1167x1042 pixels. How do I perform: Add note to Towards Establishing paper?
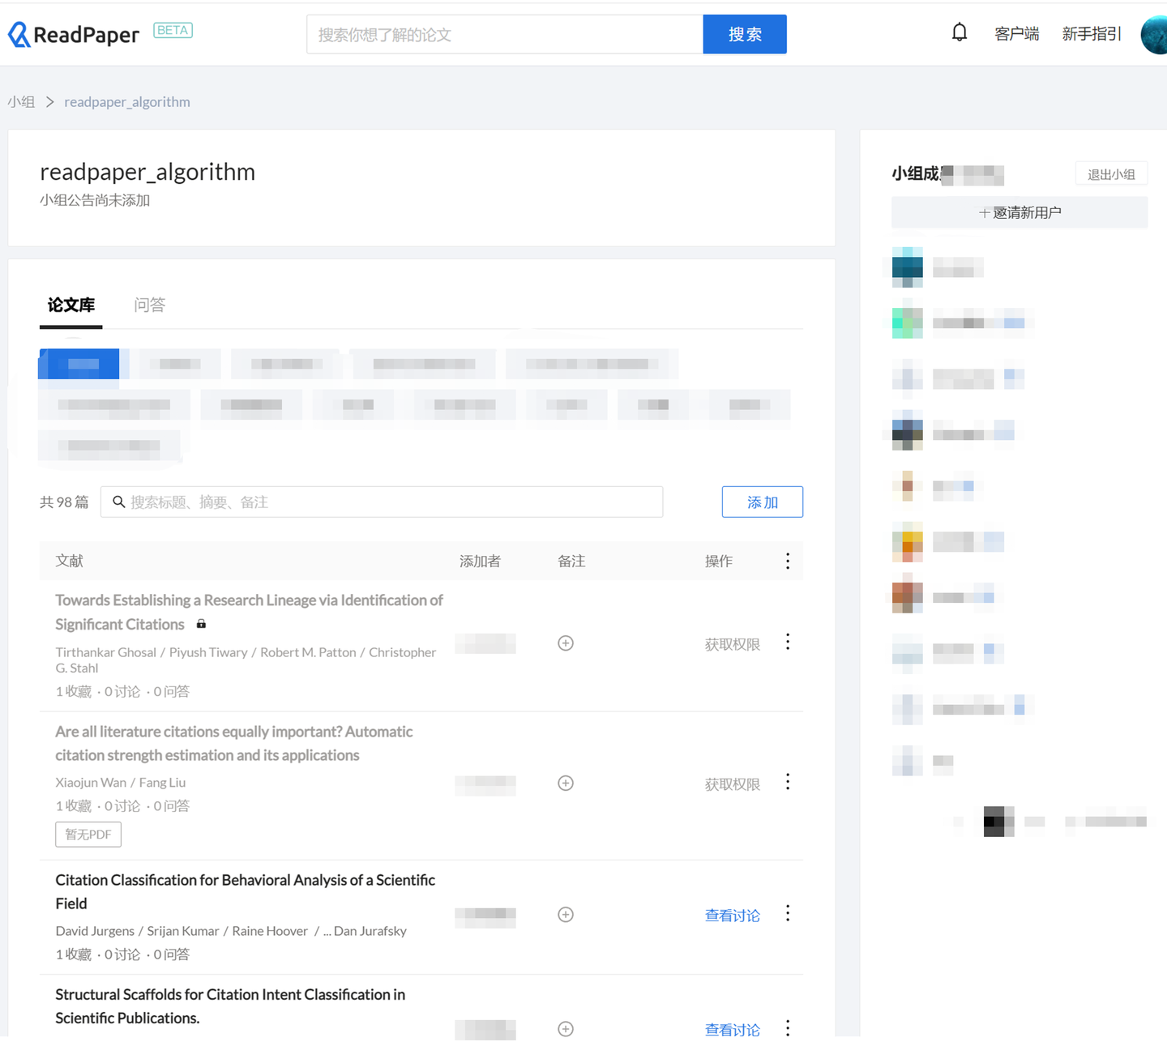(566, 643)
